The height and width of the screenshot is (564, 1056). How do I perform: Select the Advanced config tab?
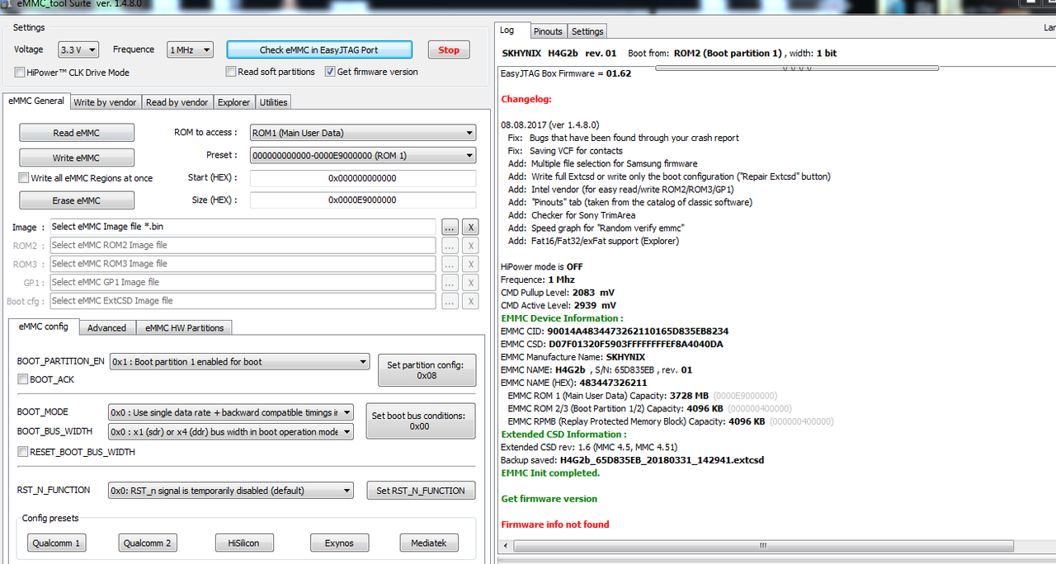coord(107,327)
